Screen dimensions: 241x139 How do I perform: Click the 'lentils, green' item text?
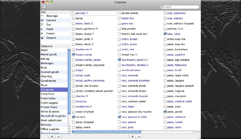click(x=129, y=44)
